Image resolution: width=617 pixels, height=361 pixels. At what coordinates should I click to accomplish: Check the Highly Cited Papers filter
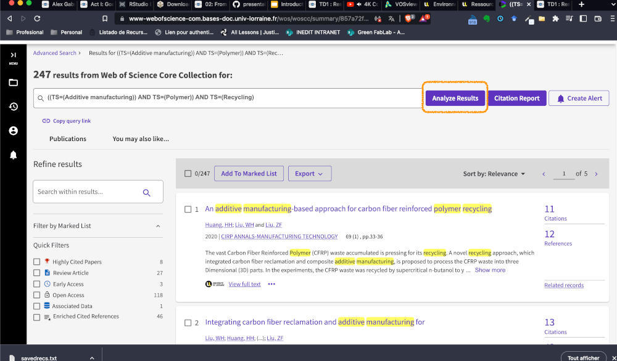point(37,262)
